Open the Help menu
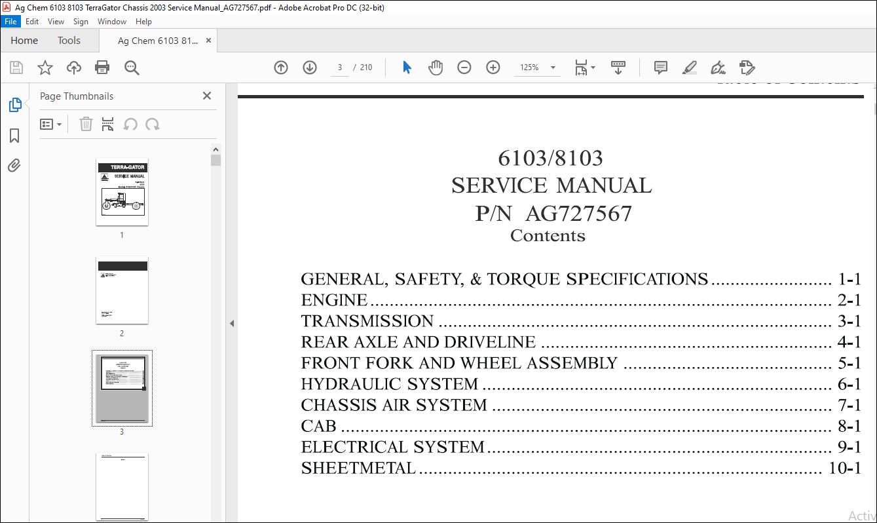 click(x=143, y=22)
